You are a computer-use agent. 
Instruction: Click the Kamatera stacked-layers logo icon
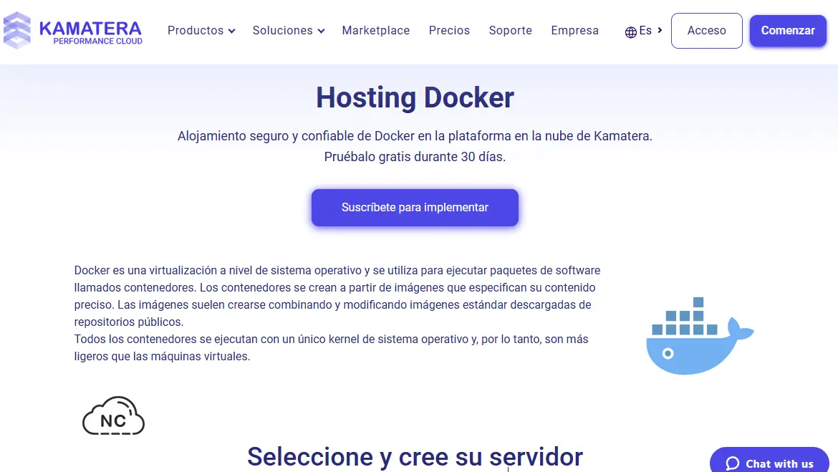[17, 31]
